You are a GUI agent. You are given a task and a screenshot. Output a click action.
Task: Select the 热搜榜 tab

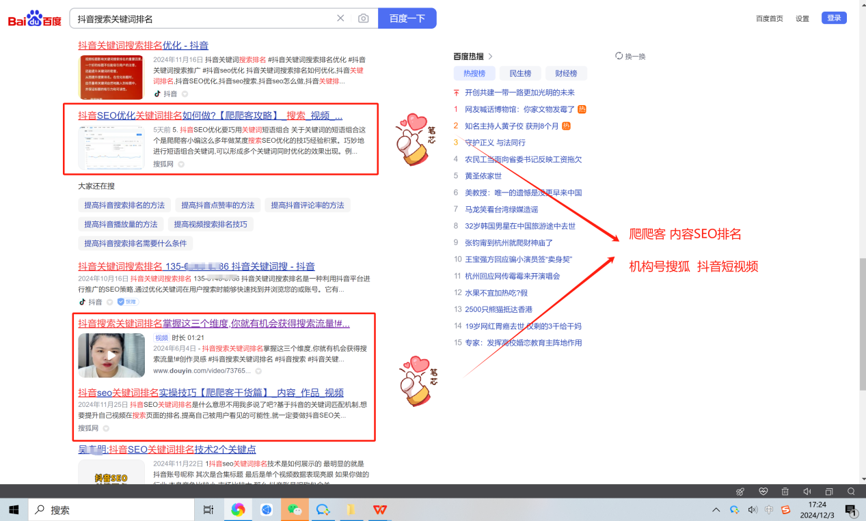click(x=474, y=73)
